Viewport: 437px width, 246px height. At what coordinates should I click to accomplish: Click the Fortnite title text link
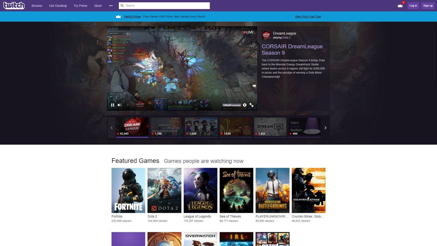pos(117,217)
